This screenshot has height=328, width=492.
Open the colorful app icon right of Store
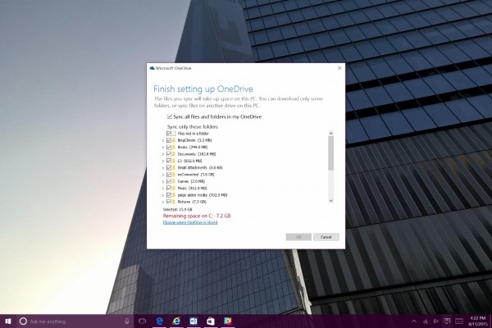227,321
